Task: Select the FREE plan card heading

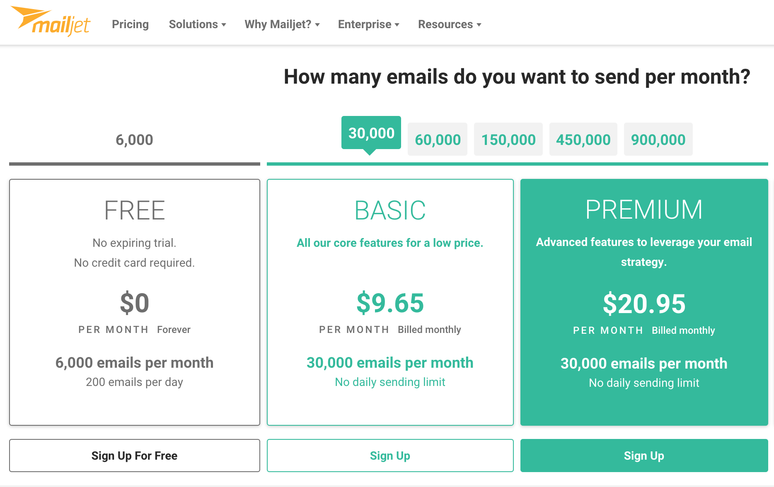Action: point(135,210)
